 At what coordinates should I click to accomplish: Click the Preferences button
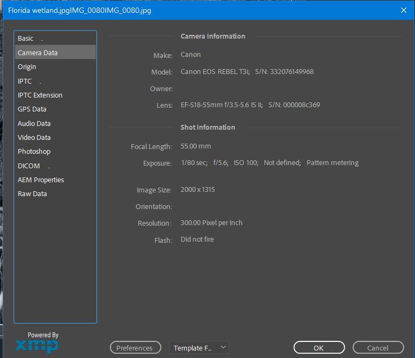[136, 347]
